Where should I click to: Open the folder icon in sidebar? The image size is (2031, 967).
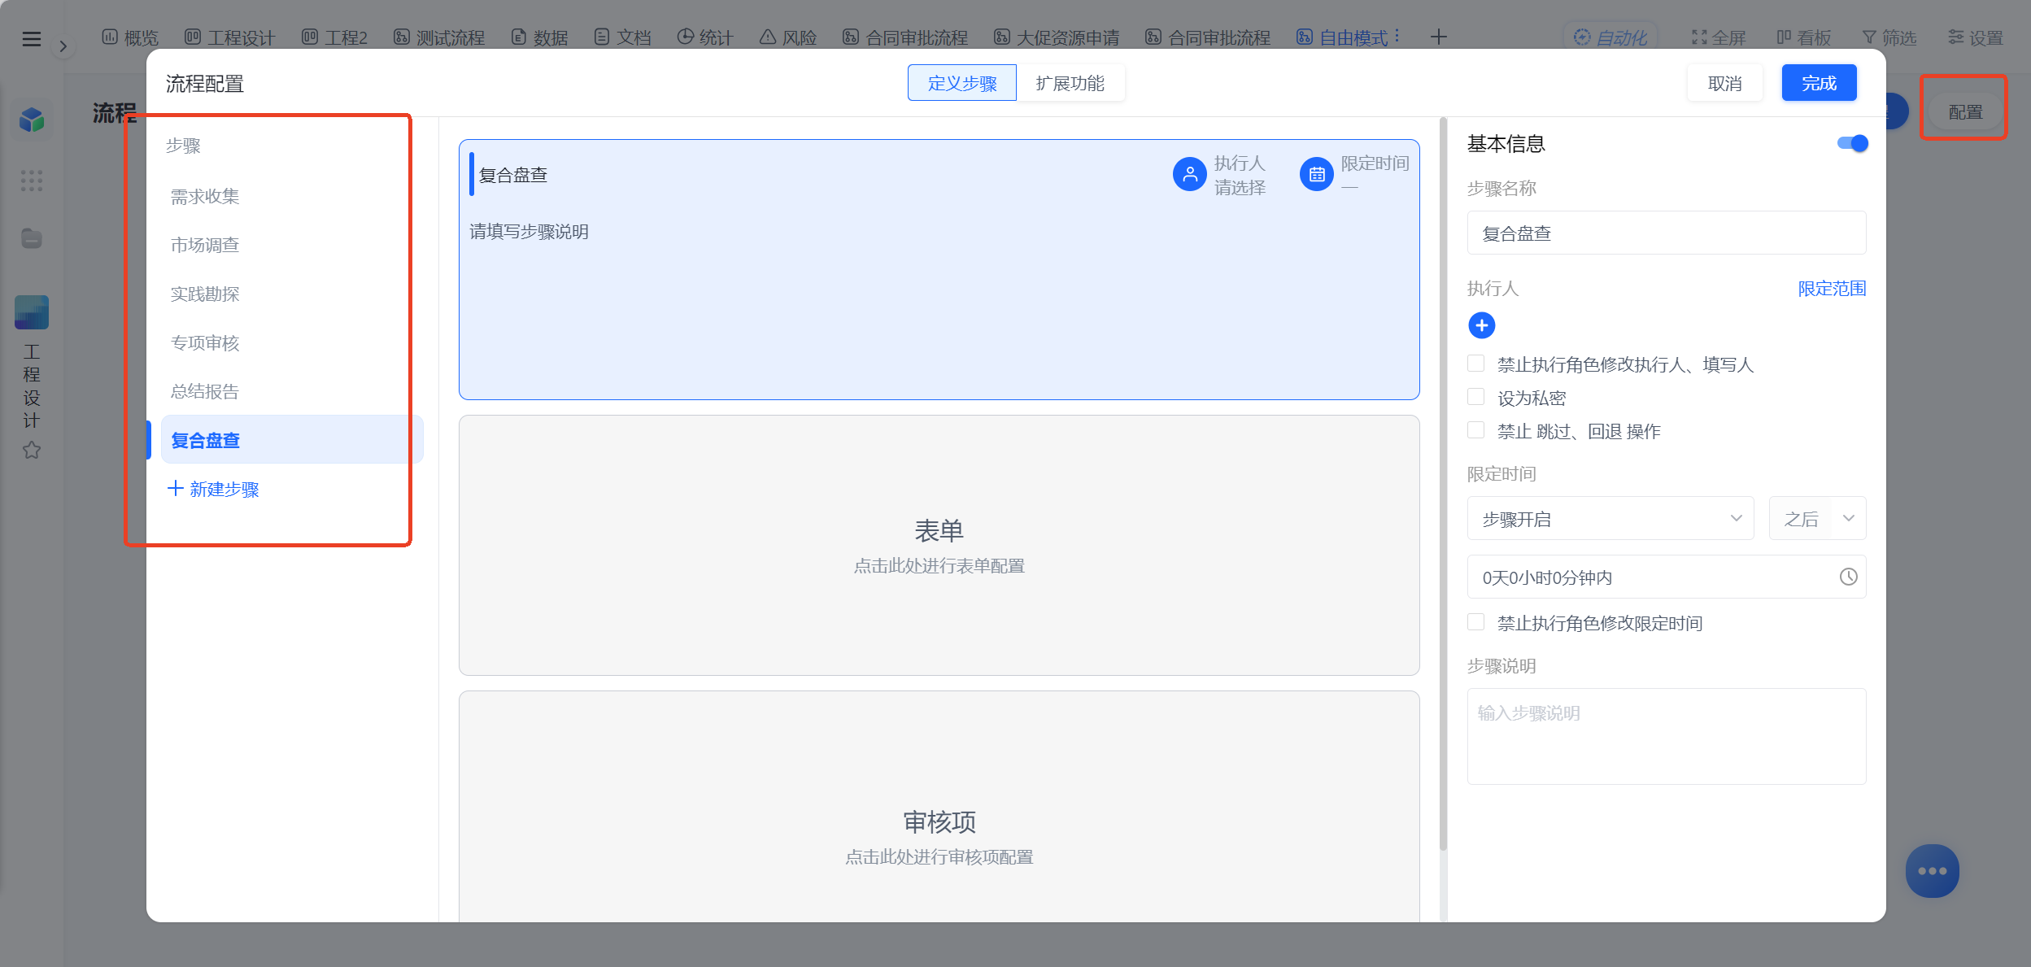point(32,238)
